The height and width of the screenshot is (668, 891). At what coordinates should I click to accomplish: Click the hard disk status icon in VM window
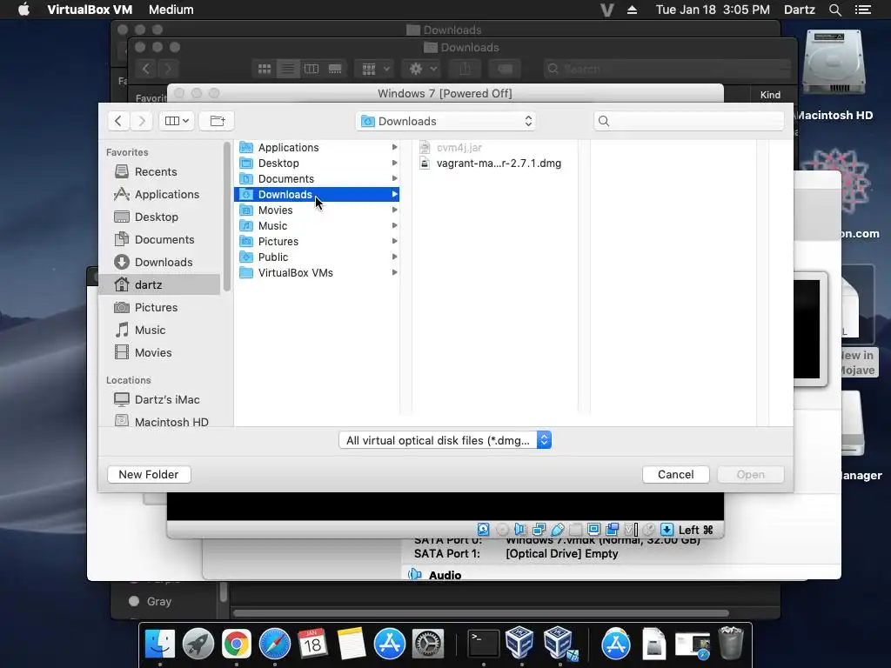pyautogui.click(x=483, y=530)
